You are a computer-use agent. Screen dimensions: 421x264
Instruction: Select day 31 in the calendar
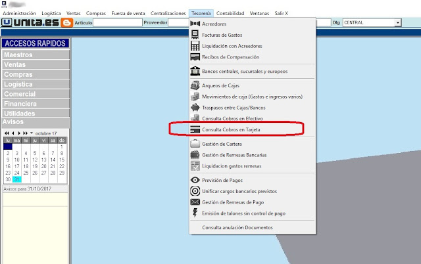click(x=16, y=179)
